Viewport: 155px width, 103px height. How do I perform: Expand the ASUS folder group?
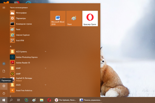(x=45, y=85)
